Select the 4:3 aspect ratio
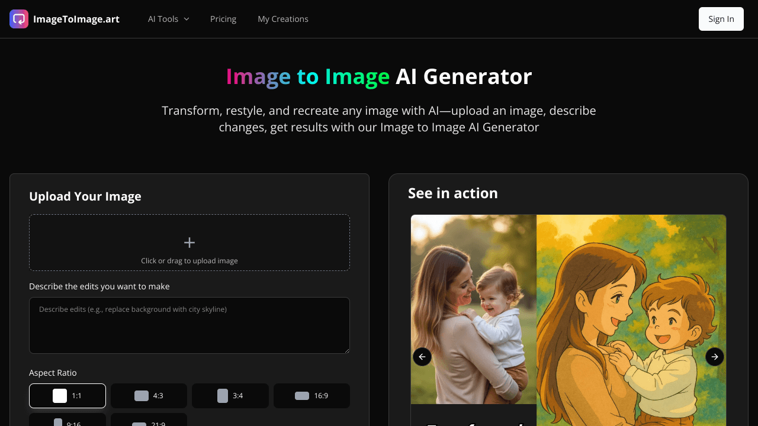The width and height of the screenshot is (758, 426). [149, 395]
